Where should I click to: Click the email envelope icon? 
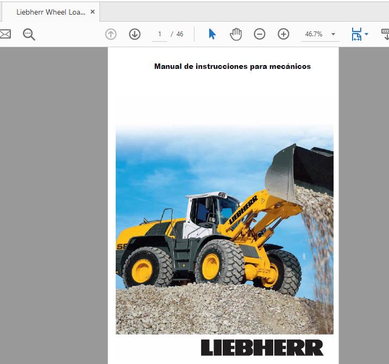(5, 34)
